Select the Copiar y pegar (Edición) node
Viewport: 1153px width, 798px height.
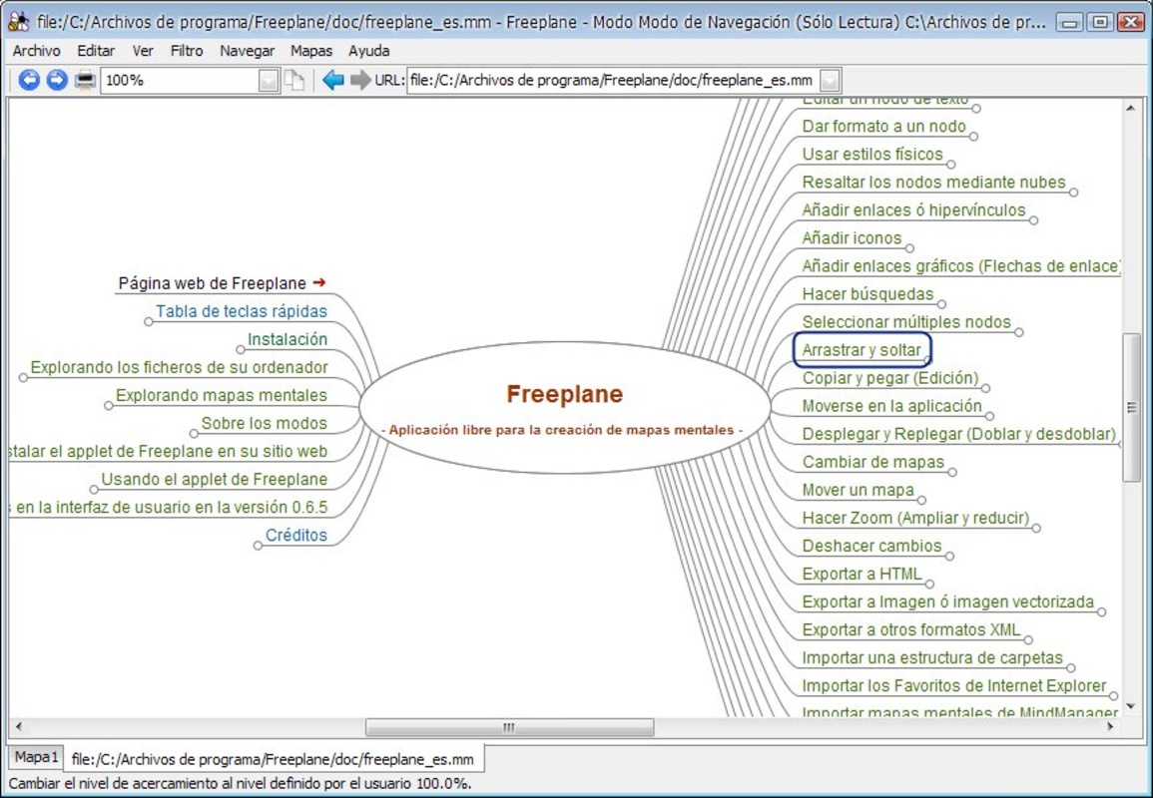tap(890, 378)
